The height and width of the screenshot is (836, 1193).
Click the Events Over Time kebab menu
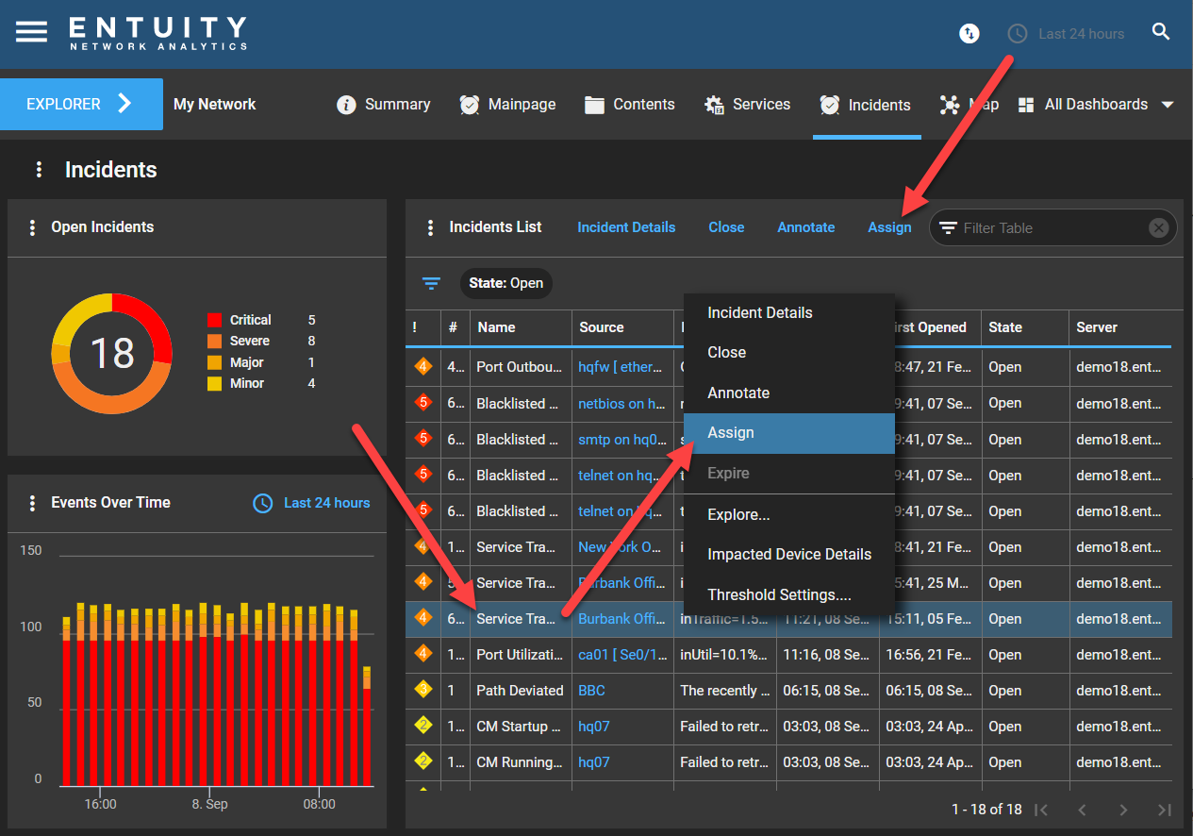(33, 503)
